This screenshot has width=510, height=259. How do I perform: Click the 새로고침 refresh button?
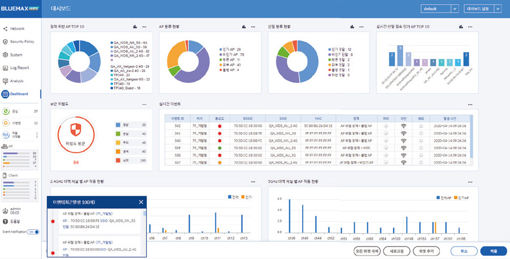[x=396, y=251]
